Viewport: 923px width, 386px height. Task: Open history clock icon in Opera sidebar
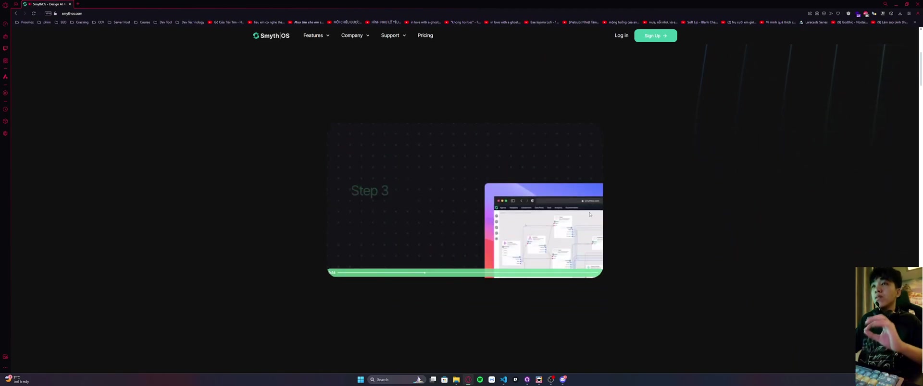pyautogui.click(x=5, y=109)
